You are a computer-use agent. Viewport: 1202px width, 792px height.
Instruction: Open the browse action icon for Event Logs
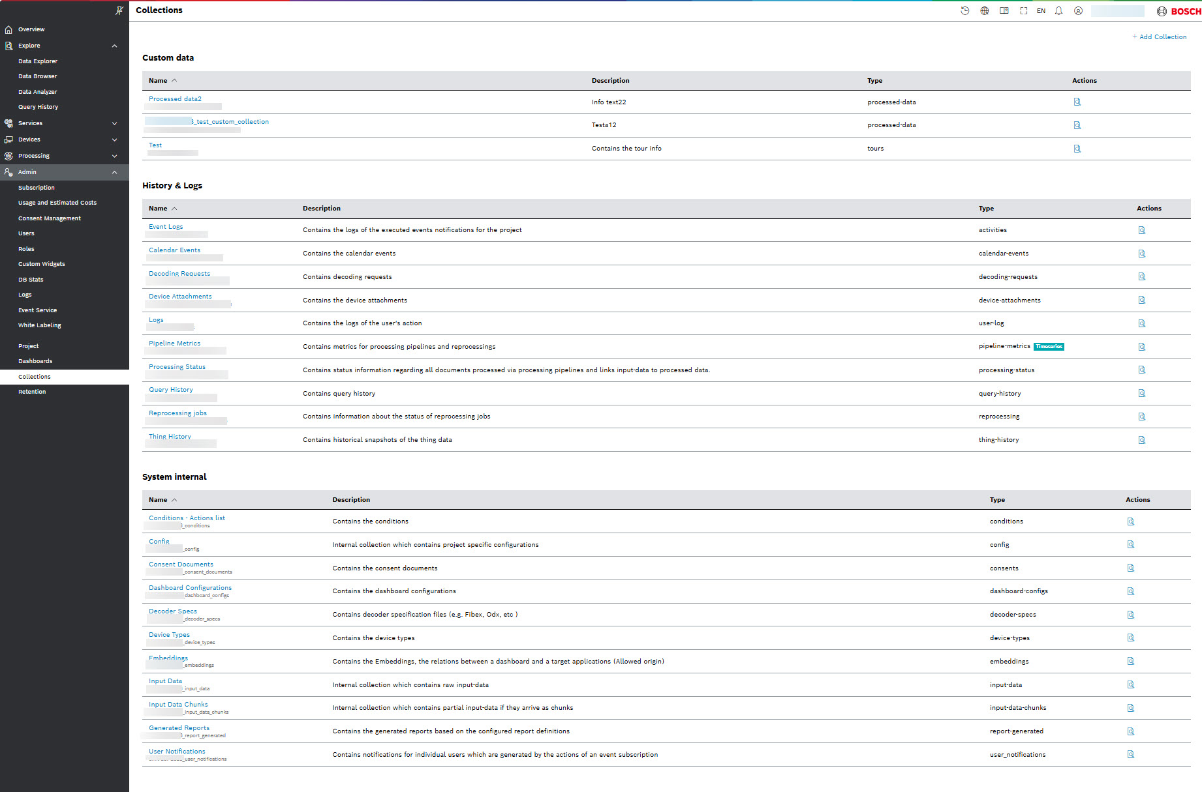point(1141,230)
